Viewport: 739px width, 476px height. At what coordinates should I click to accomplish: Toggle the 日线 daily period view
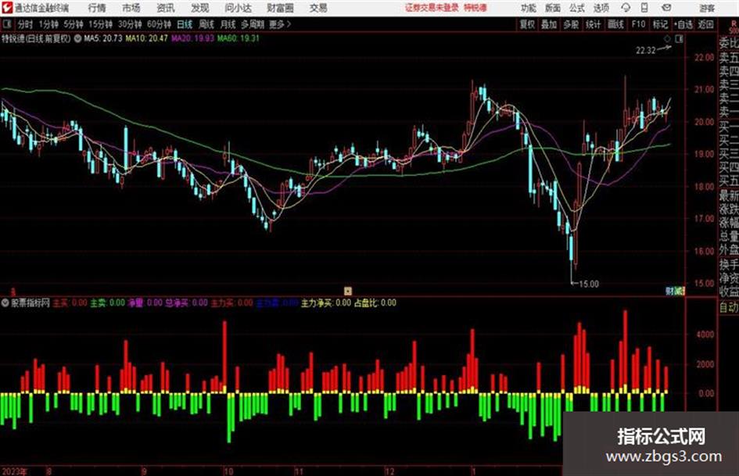pyautogui.click(x=185, y=24)
